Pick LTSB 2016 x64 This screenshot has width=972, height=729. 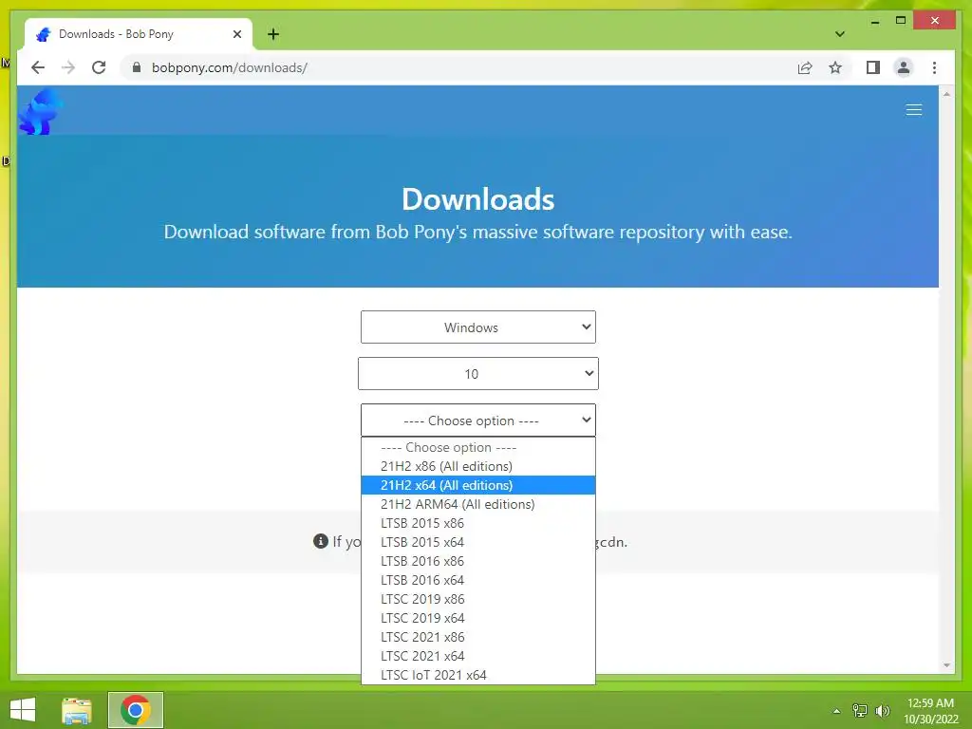(x=478, y=580)
